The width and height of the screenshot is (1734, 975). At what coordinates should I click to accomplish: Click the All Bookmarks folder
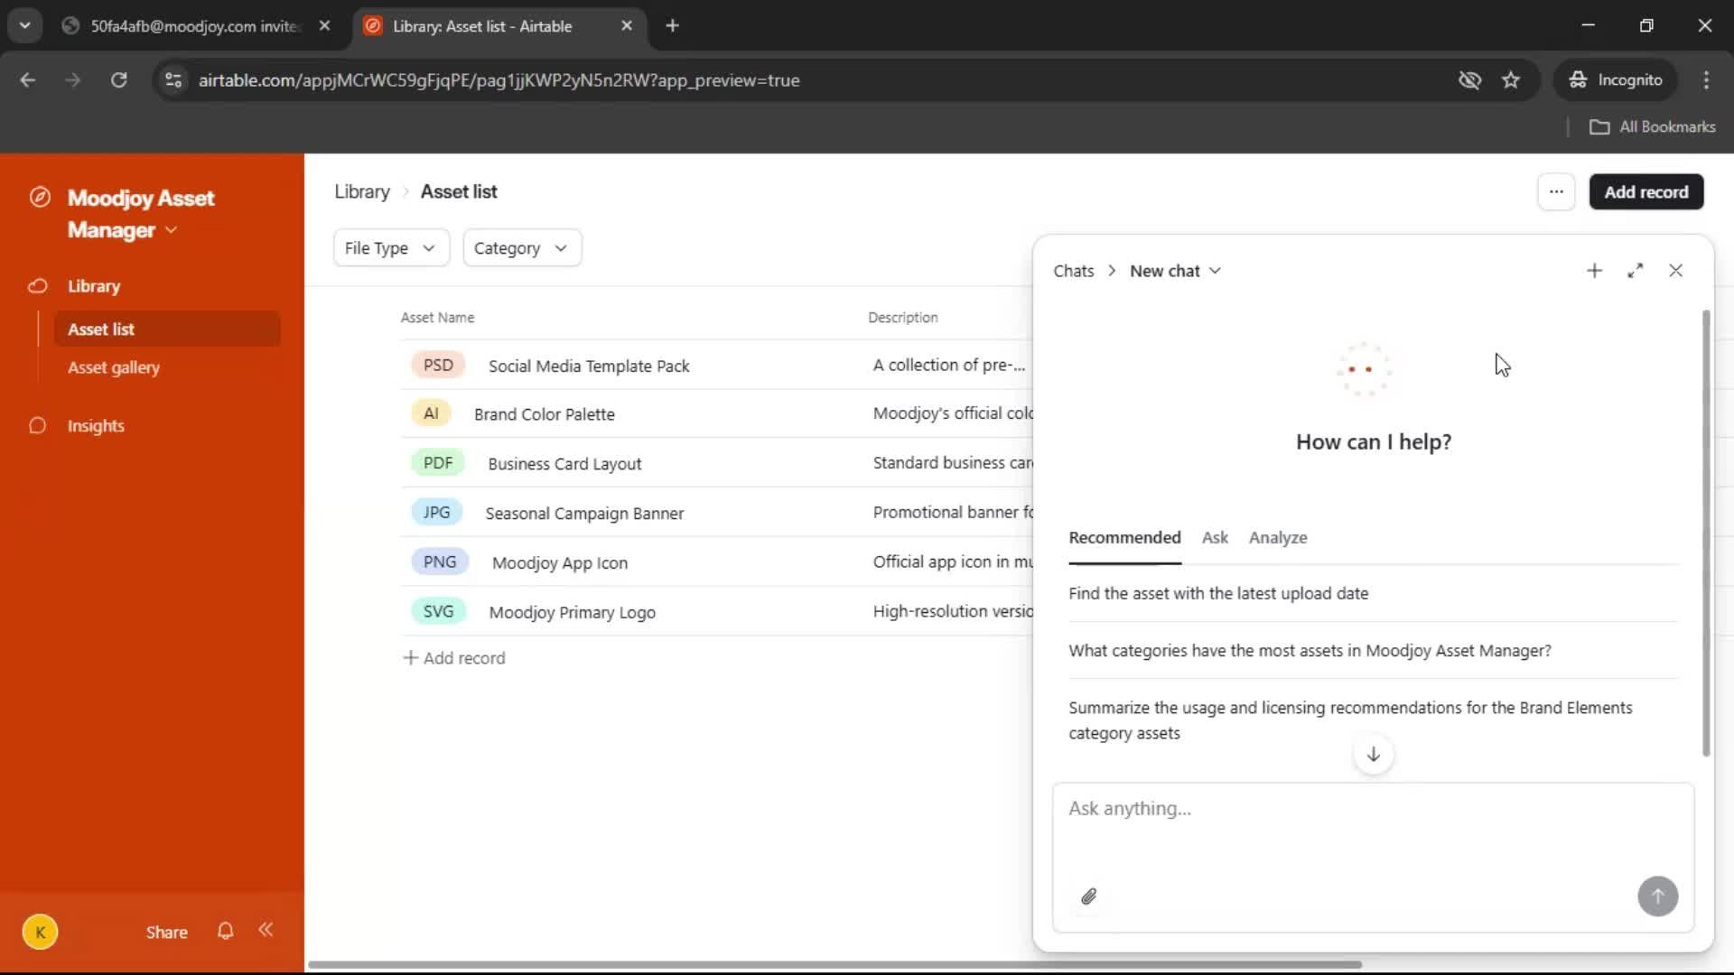pos(1653,127)
